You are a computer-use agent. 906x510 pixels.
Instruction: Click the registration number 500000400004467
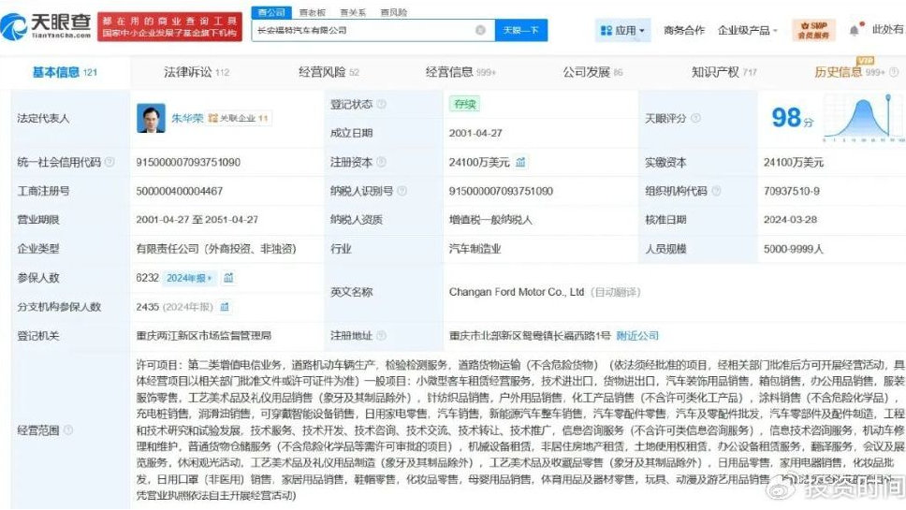pos(179,191)
